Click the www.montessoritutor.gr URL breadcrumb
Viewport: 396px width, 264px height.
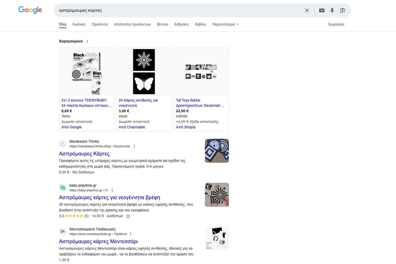click(98, 234)
